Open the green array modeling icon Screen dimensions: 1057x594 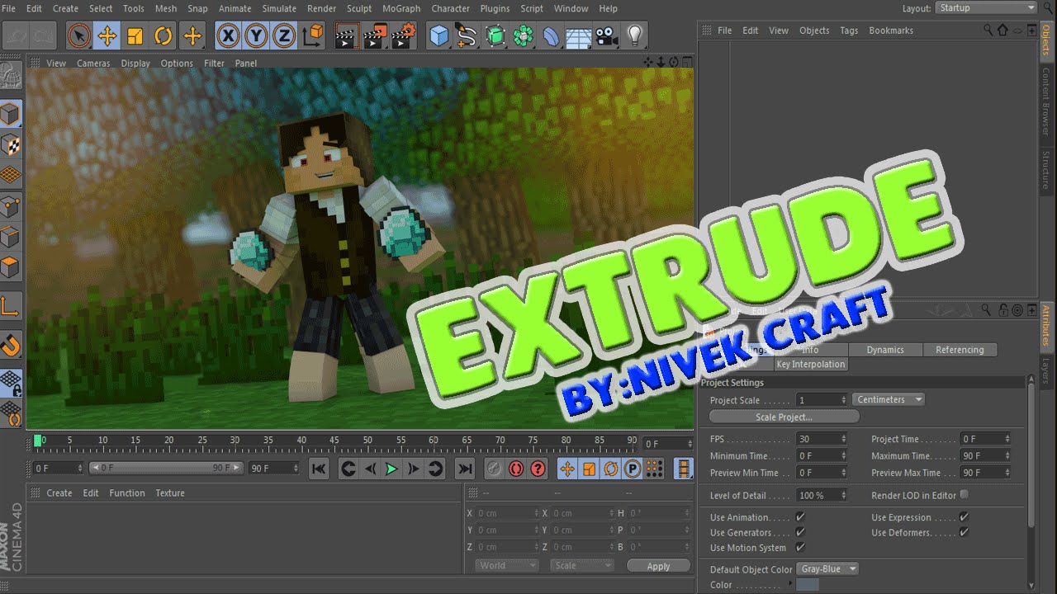pos(524,35)
